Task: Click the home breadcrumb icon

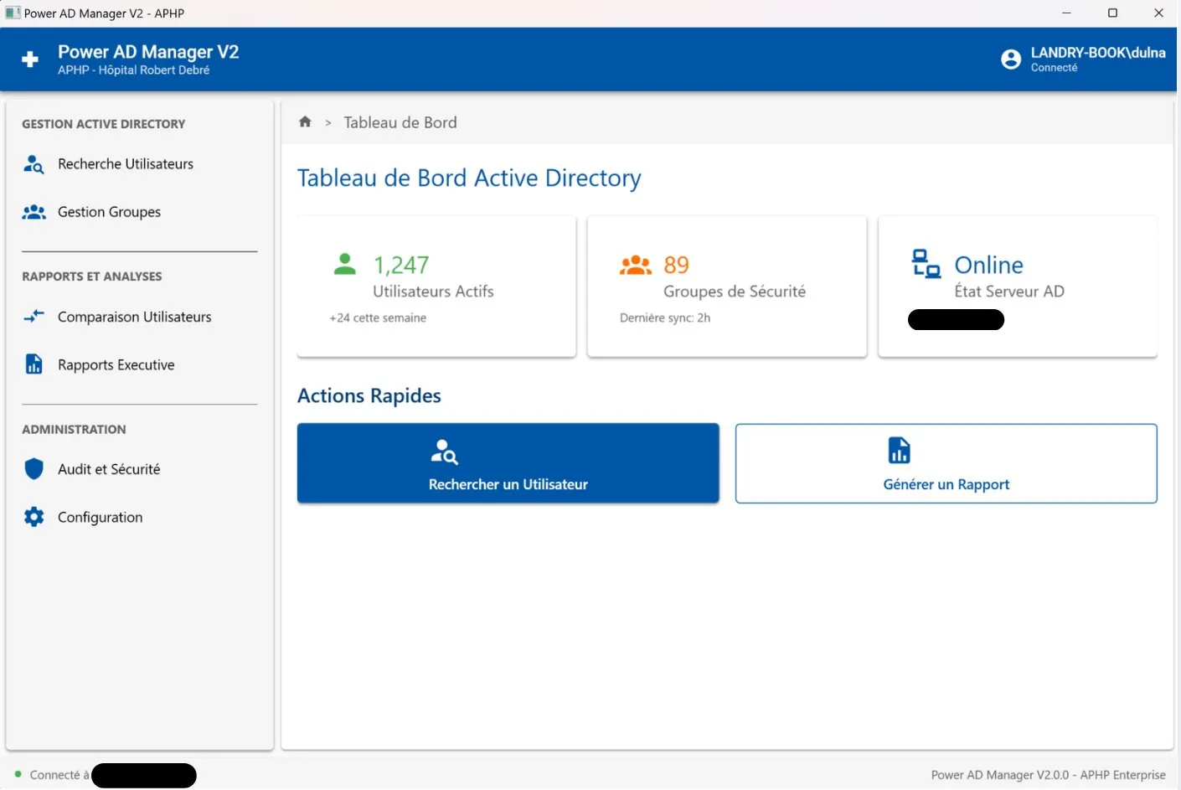Action: pyautogui.click(x=305, y=122)
